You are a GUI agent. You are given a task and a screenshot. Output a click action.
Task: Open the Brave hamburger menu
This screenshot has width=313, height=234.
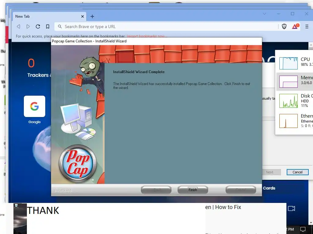click(x=307, y=27)
